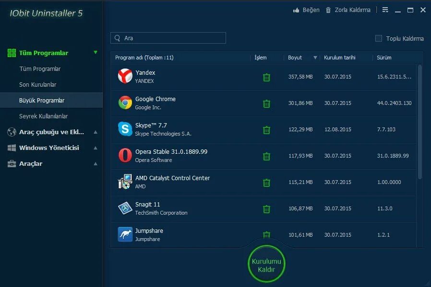Select Son Kurulanlar in sidebar
Screen dimensions: 431x287
(x=37, y=85)
